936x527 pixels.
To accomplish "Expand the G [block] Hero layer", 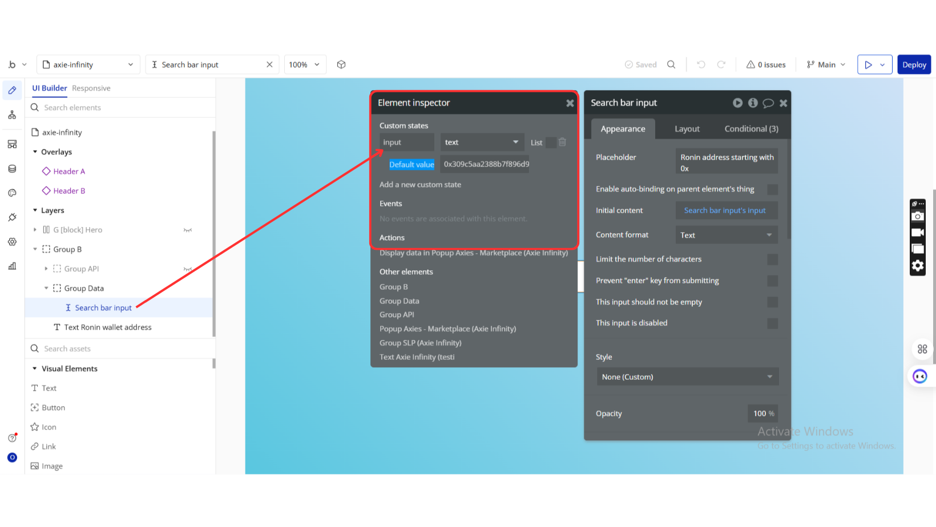I will 35,230.
